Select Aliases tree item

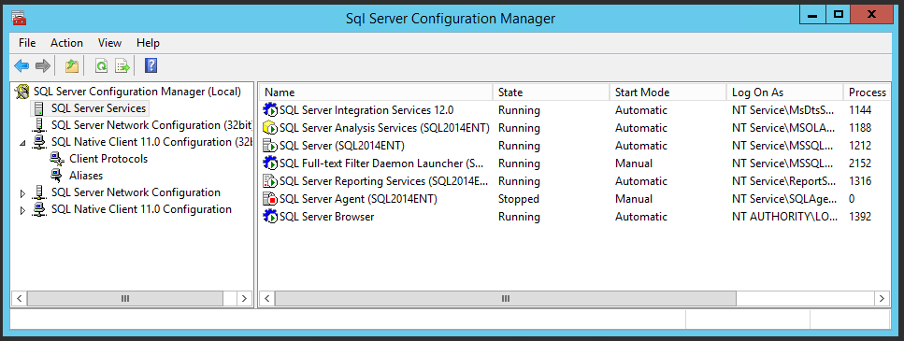86,175
